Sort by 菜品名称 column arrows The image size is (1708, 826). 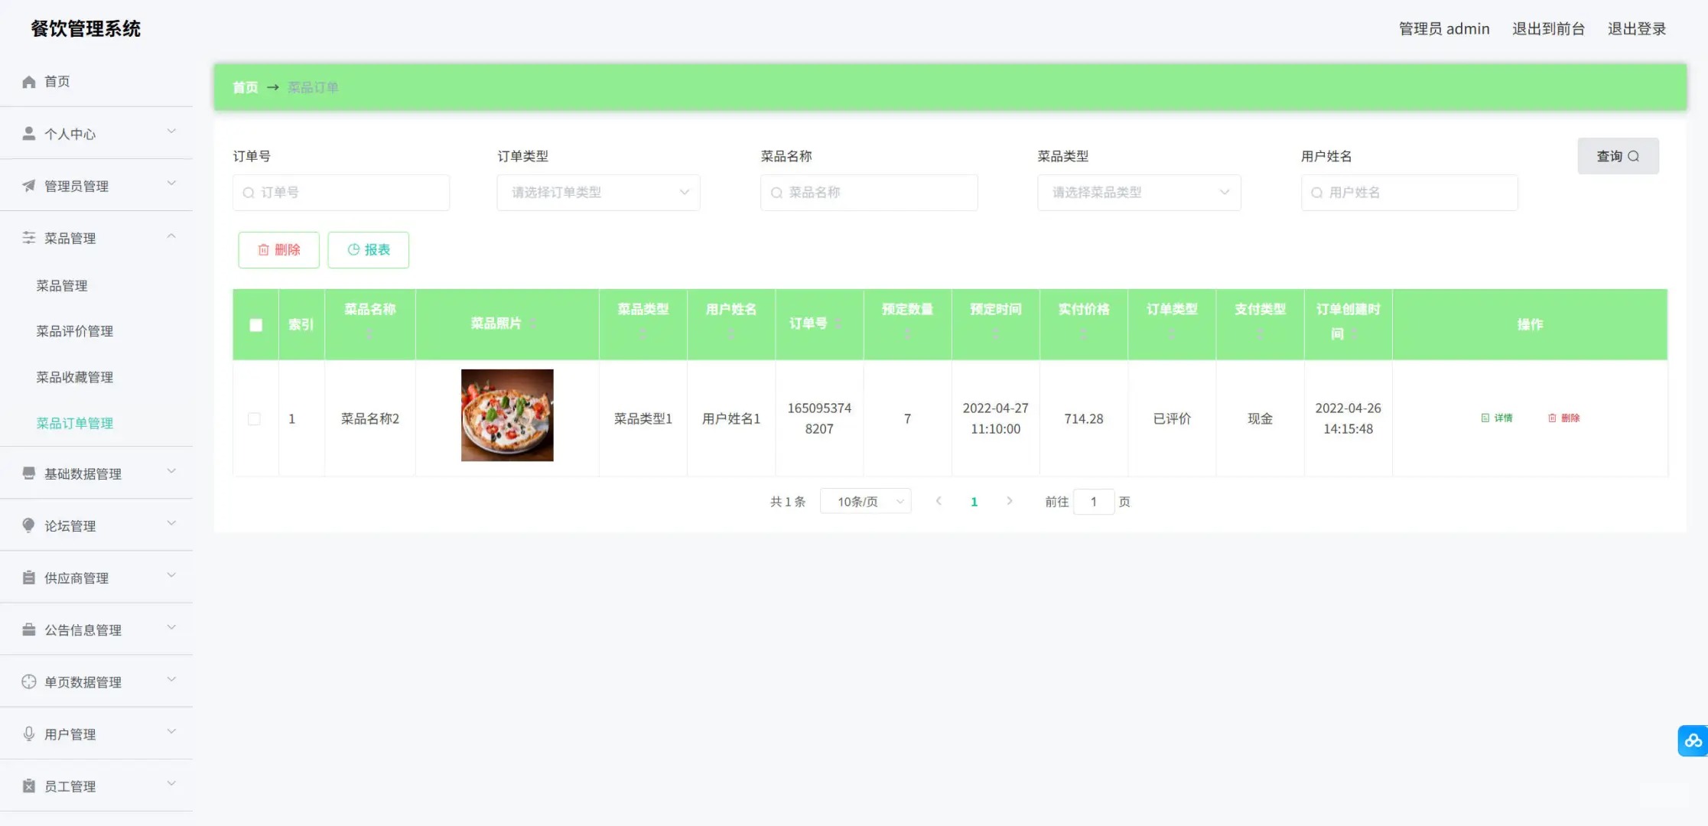point(369,334)
